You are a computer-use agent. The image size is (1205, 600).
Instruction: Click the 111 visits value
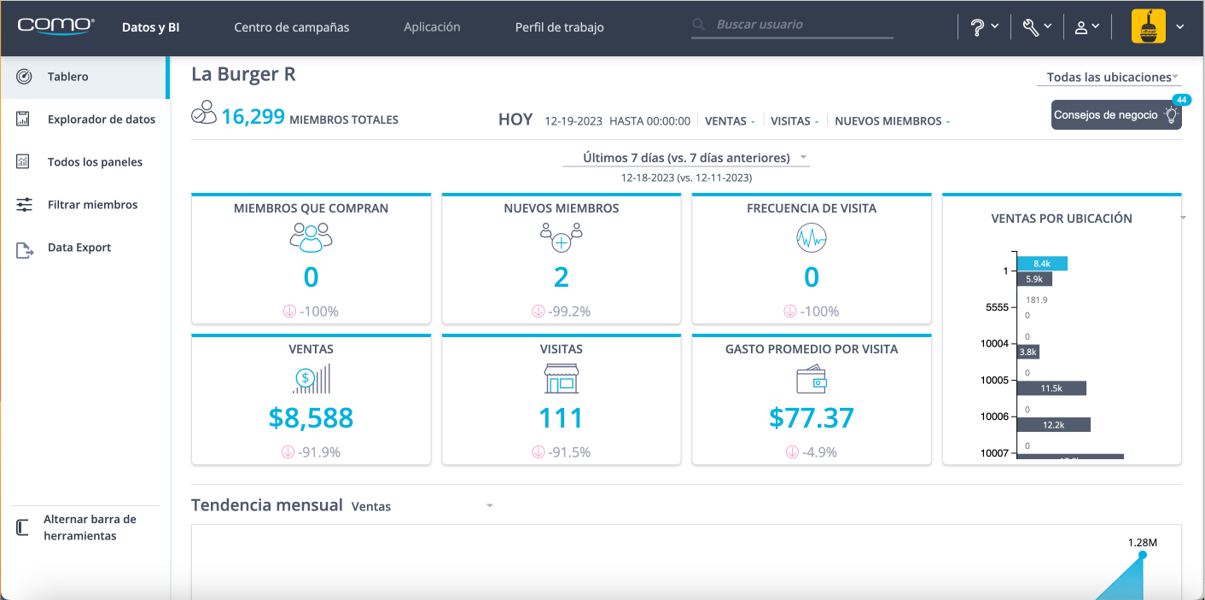(561, 418)
